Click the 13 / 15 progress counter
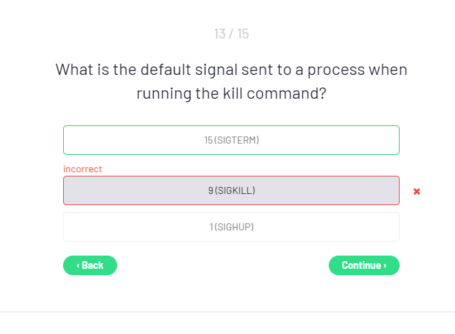Viewport: 455px width, 334px height. (x=231, y=34)
